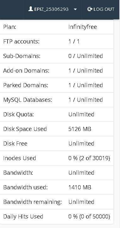Click the LOG OUT button

tap(101, 10)
